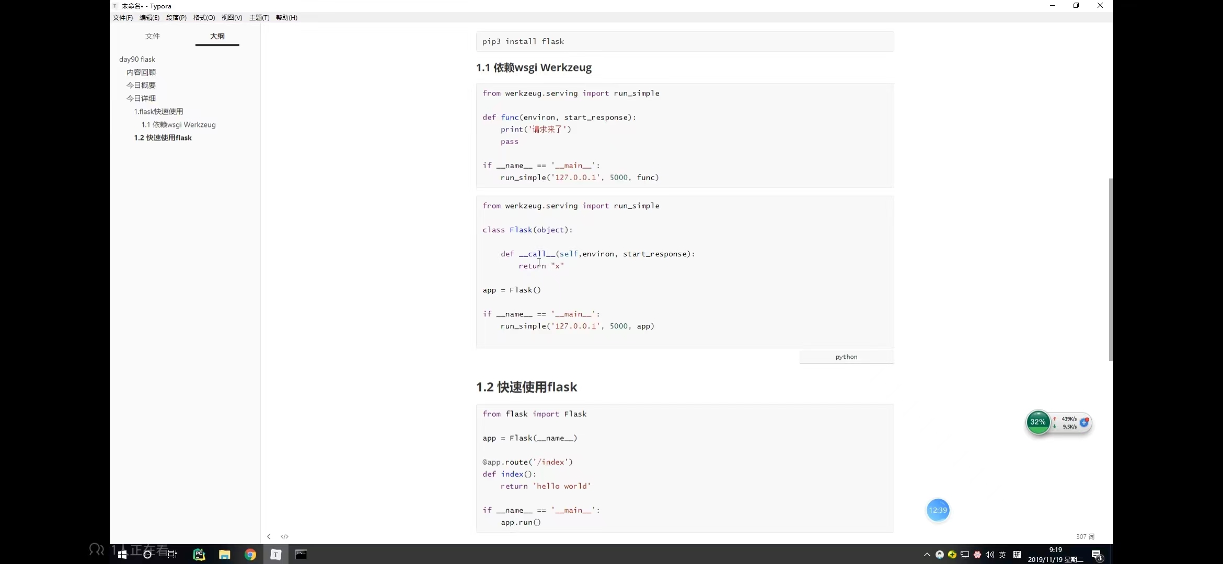Open File Explorer taskbar icon
The image size is (1223, 564).
[x=225, y=555]
